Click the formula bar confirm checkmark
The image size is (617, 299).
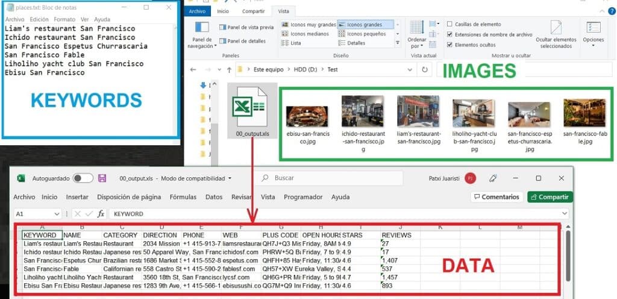(89, 213)
